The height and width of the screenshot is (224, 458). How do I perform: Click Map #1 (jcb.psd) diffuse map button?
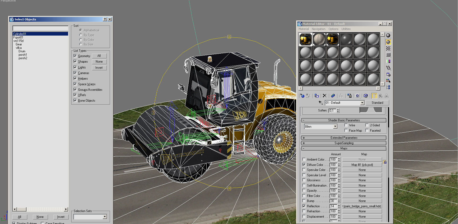point(362,165)
